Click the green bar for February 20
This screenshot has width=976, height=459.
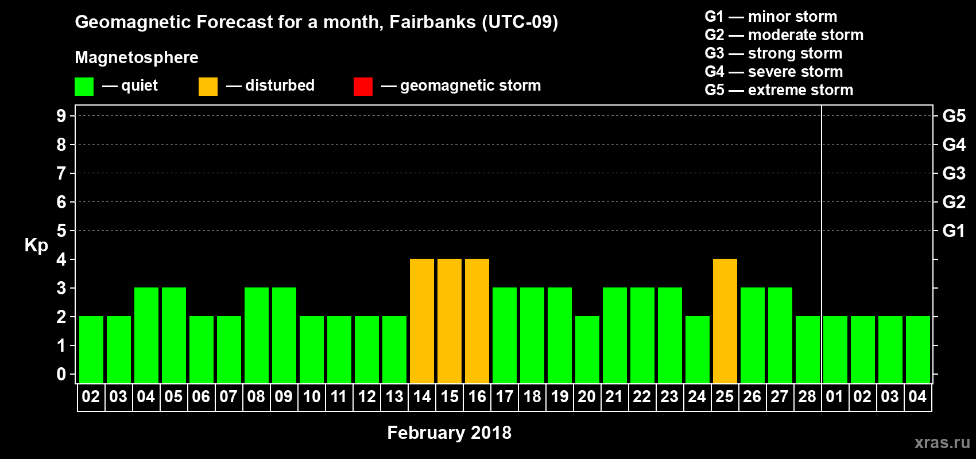coord(587,349)
